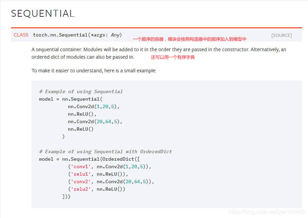Click the 'A sequential container' description paragraph

[x=159, y=53]
